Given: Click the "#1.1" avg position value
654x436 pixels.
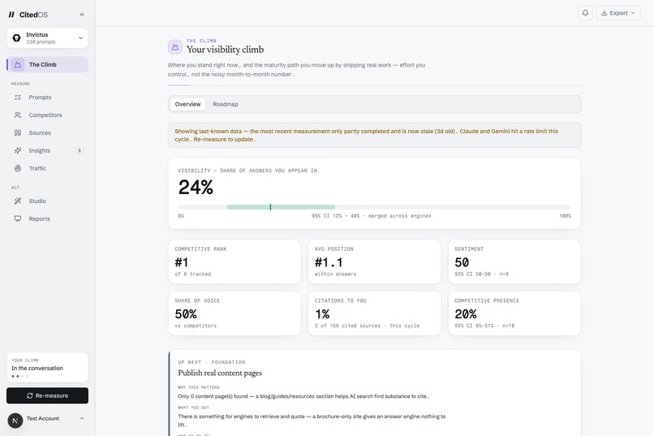Looking at the screenshot, I should point(329,262).
